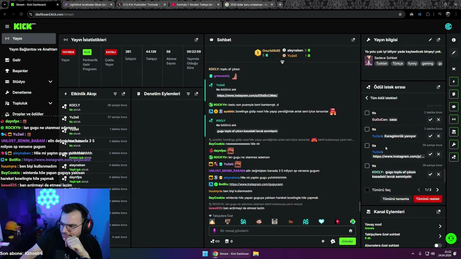Pop out the Kanal Eylemleri panel
461x259 pixels.
(x=438, y=212)
